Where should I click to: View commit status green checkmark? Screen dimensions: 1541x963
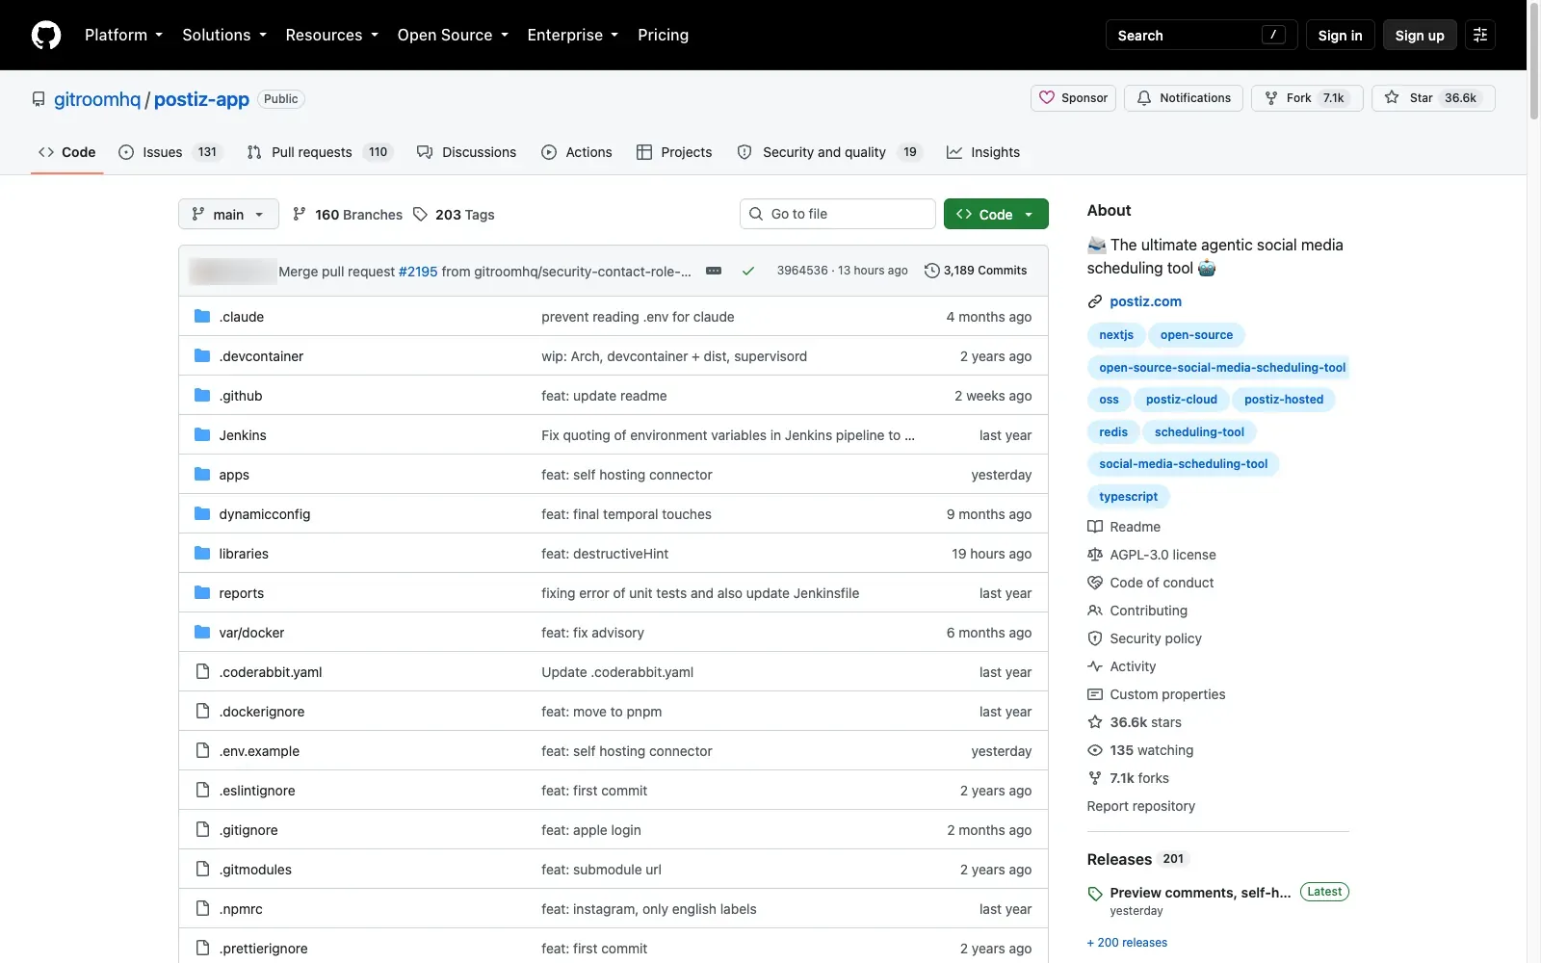748,271
